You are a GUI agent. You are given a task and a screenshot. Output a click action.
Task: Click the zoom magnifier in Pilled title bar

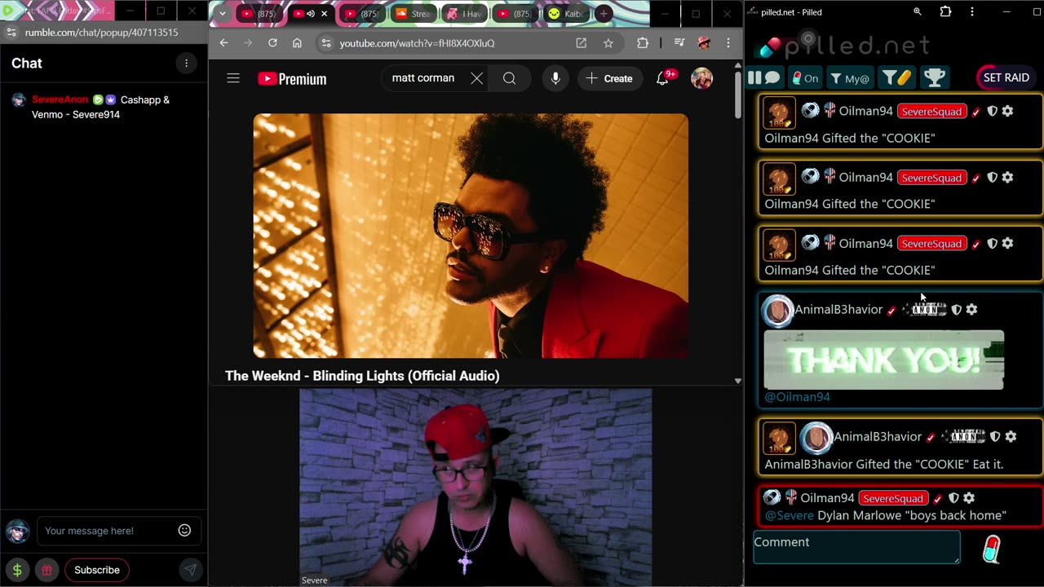pos(918,12)
